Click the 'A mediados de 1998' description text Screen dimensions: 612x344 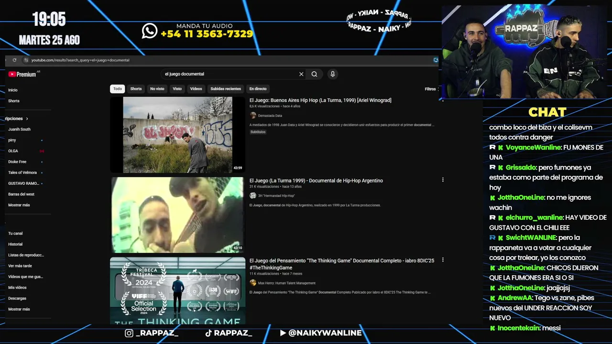[342, 125]
